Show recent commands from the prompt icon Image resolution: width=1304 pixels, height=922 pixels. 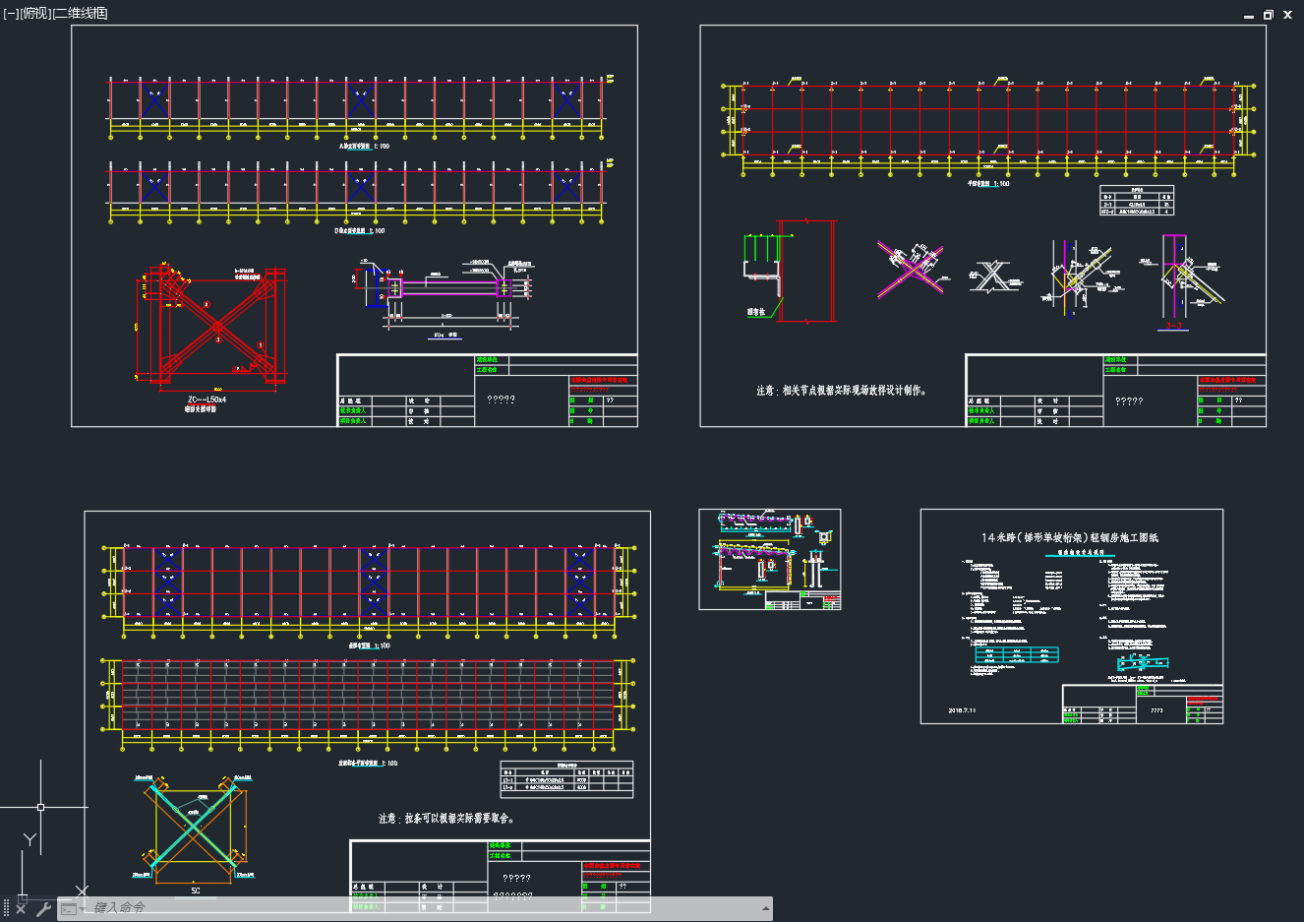[70, 908]
